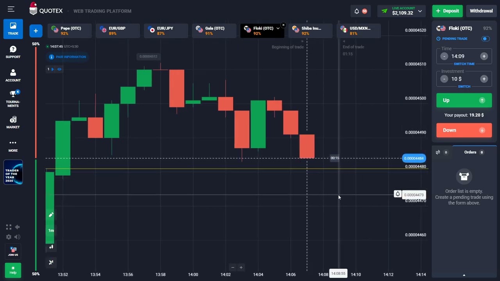This screenshot has height=281, width=500.
Task: Toggle the chart visibility eye icon
Action: [x=59, y=69]
